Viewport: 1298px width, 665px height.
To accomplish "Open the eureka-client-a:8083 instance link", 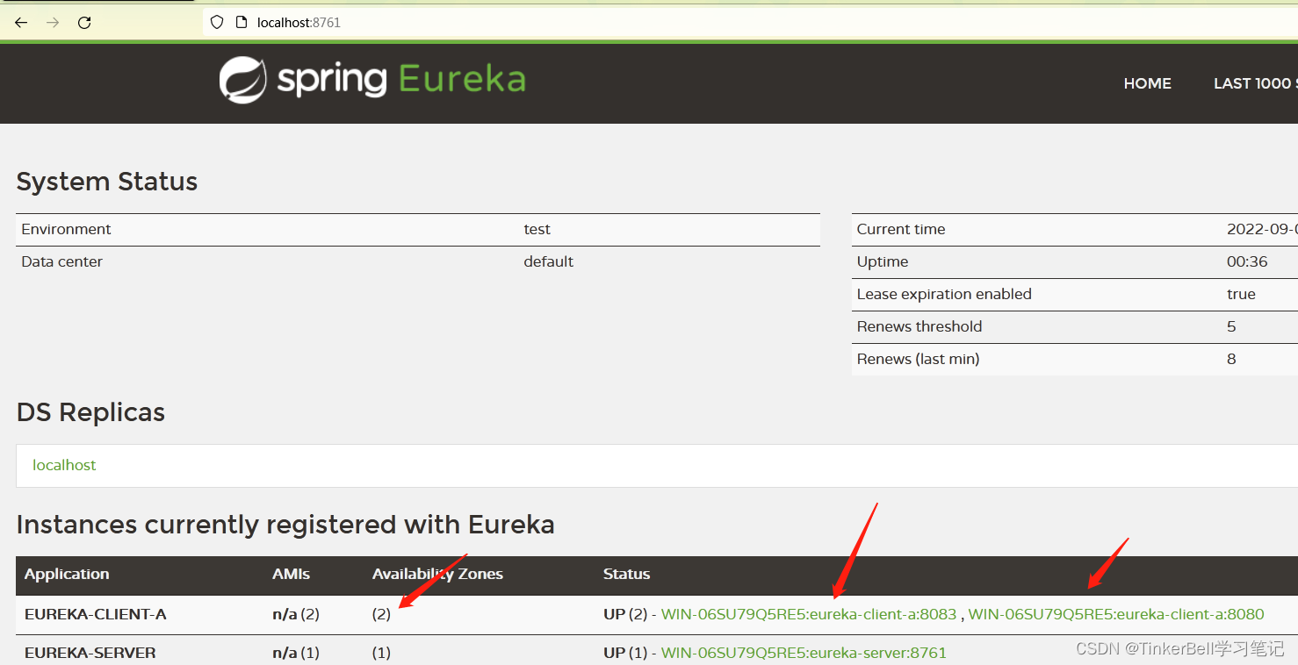I will [x=809, y=614].
